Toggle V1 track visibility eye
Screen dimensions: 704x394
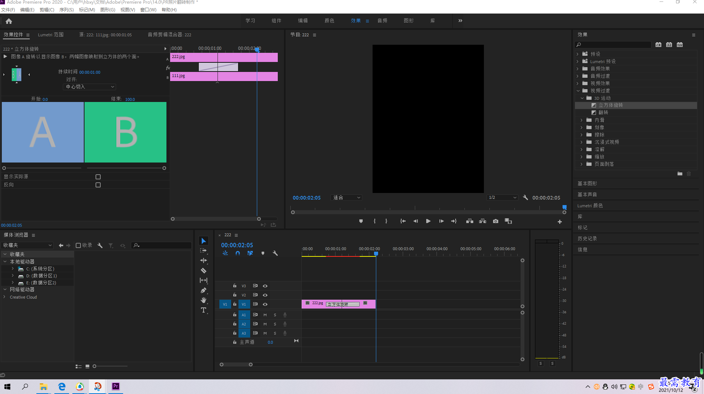[x=265, y=304]
